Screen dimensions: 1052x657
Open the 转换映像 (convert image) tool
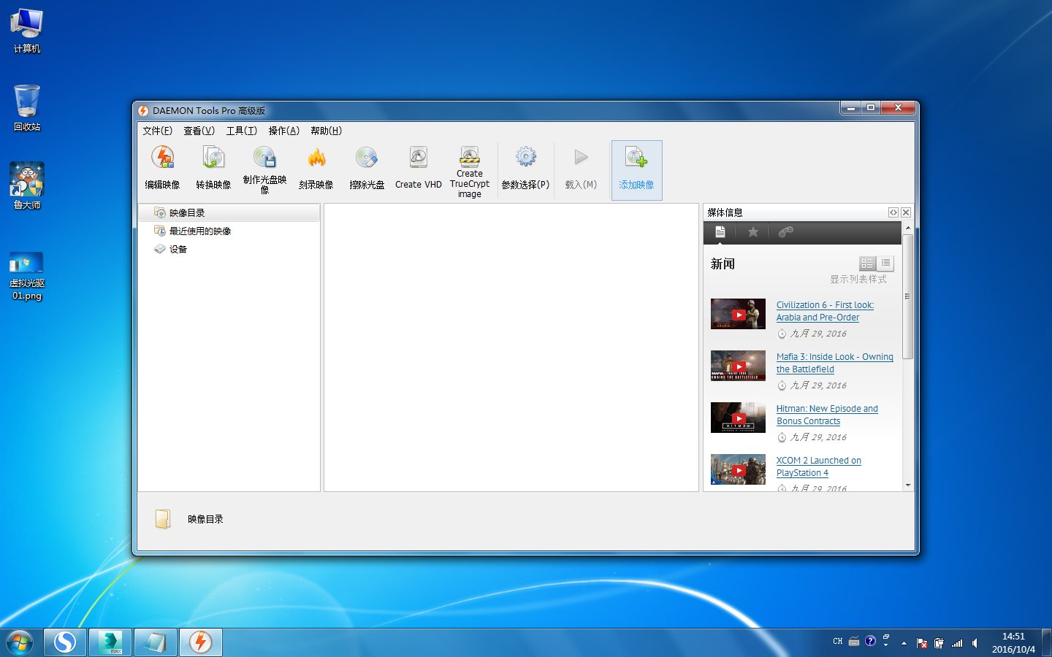(x=213, y=166)
